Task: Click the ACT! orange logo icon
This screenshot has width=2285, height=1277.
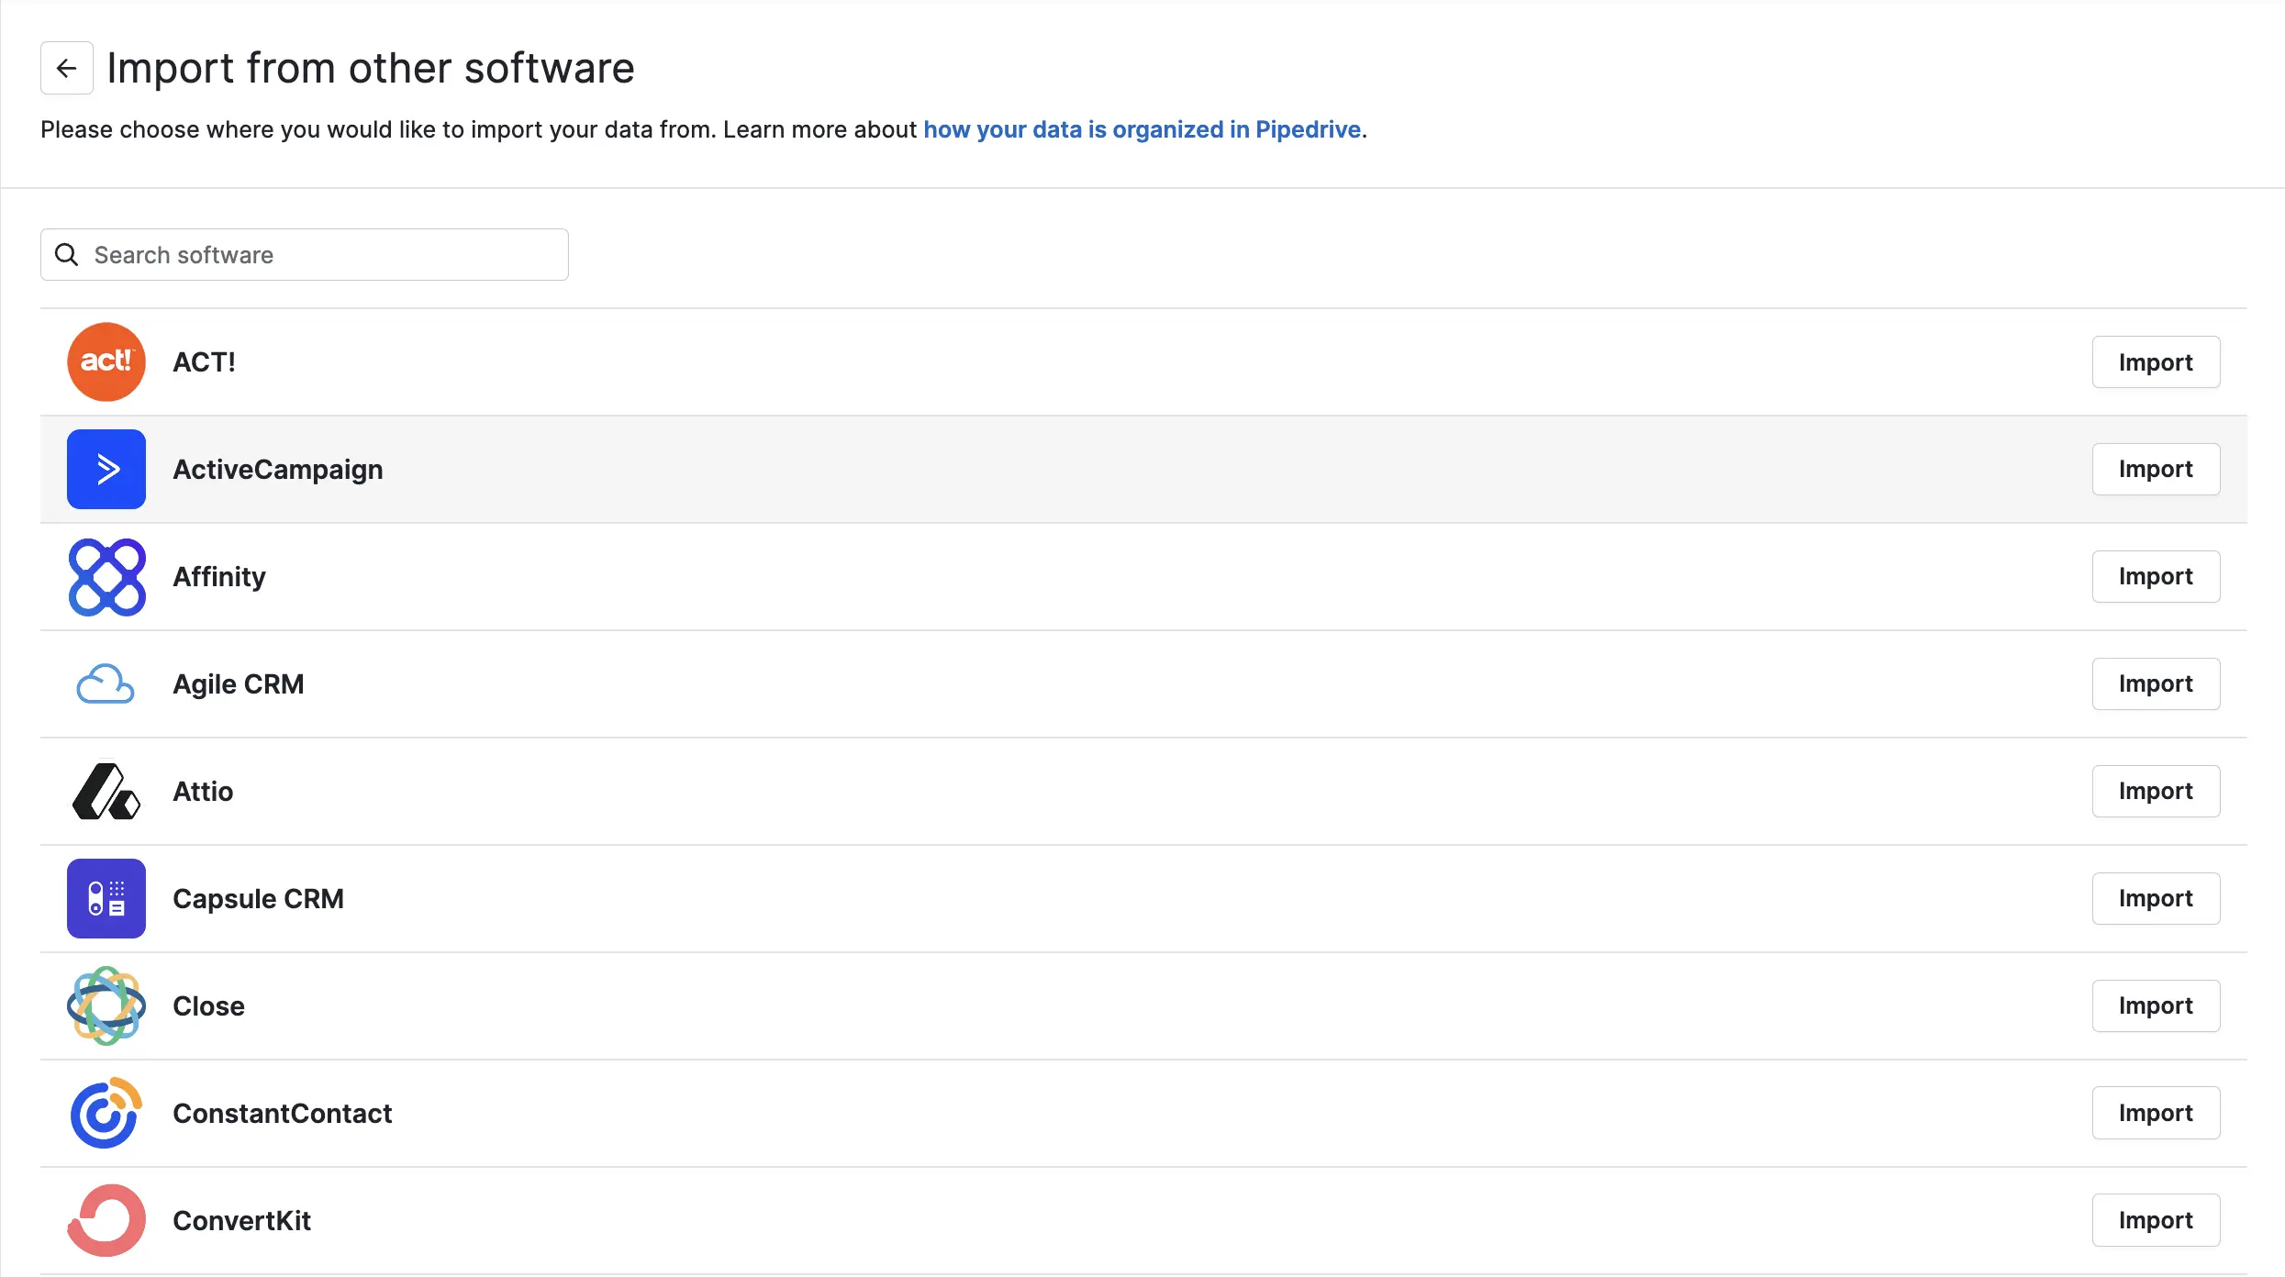Action: tap(106, 361)
